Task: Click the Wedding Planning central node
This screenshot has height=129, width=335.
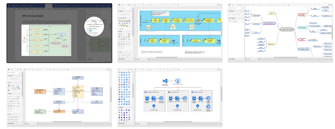Action: point(287,29)
